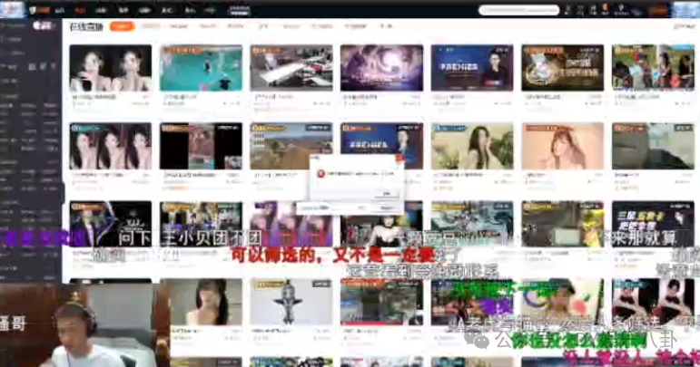Open the purple galaxy swirl stream thumbnail

click(381, 68)
